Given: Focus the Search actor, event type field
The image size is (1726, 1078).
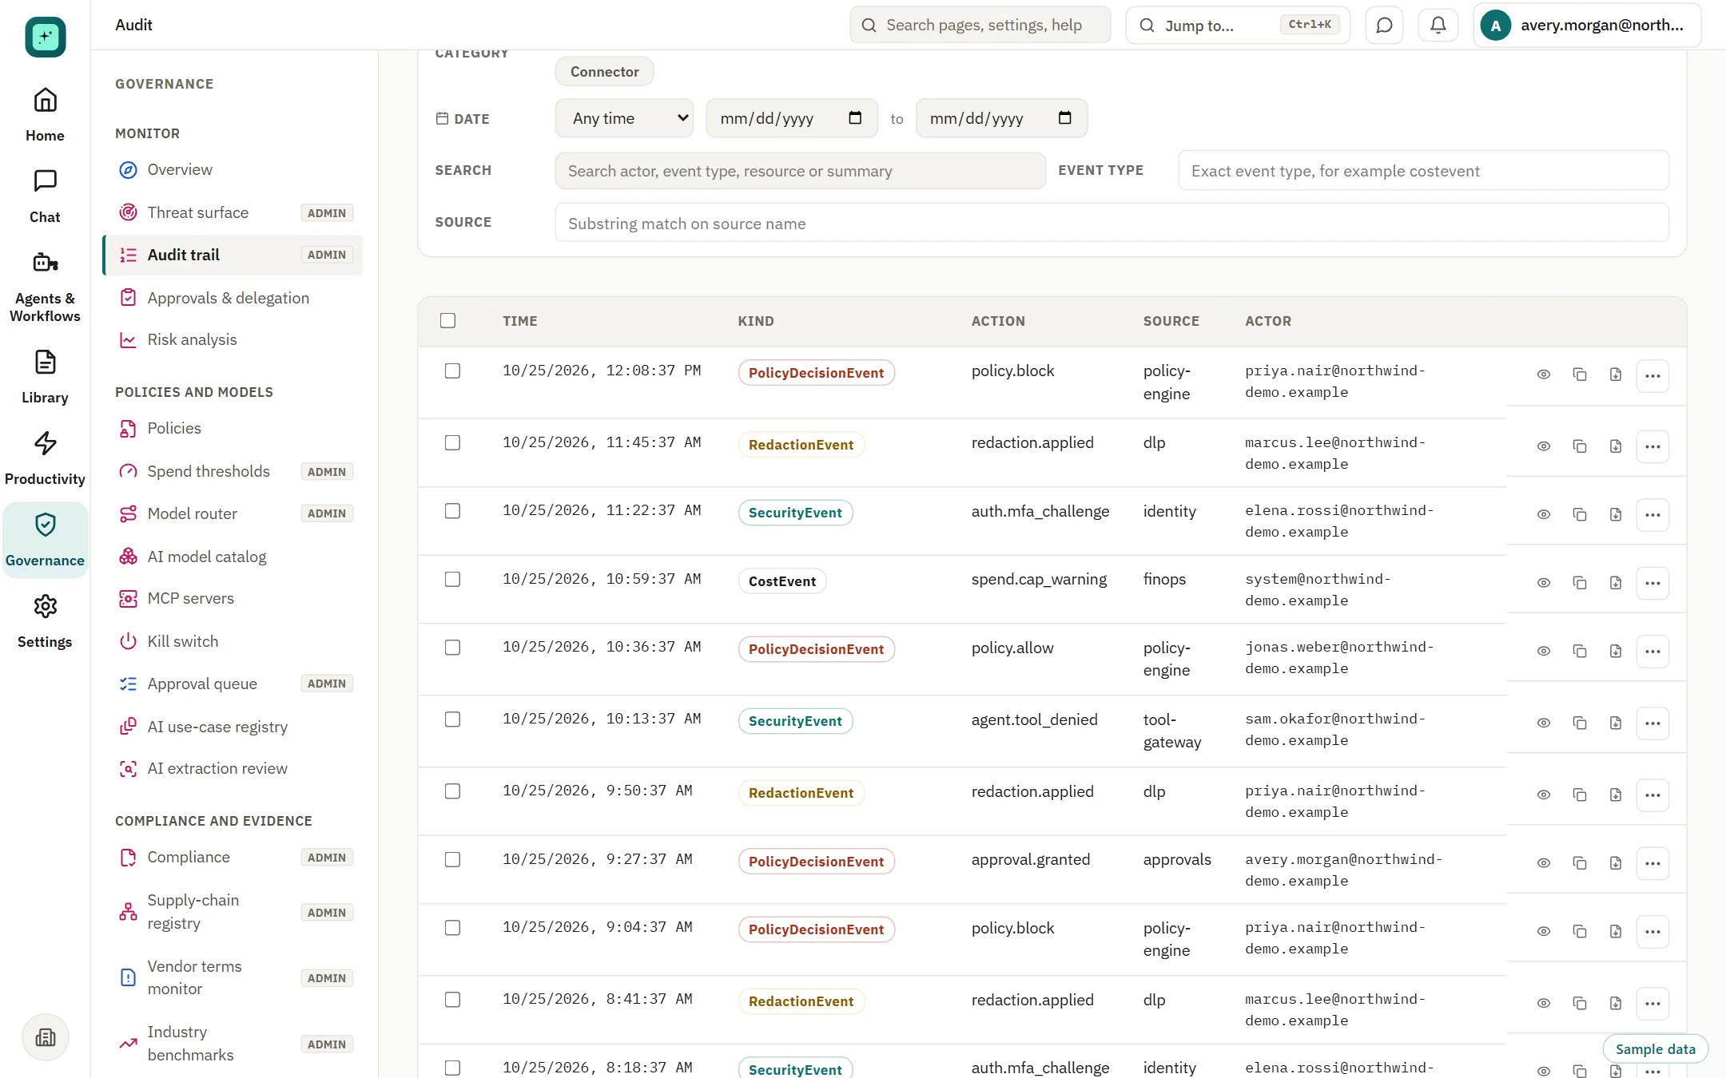Looking at the screenshot, I should pyautogui.click(x=800, y=171).
